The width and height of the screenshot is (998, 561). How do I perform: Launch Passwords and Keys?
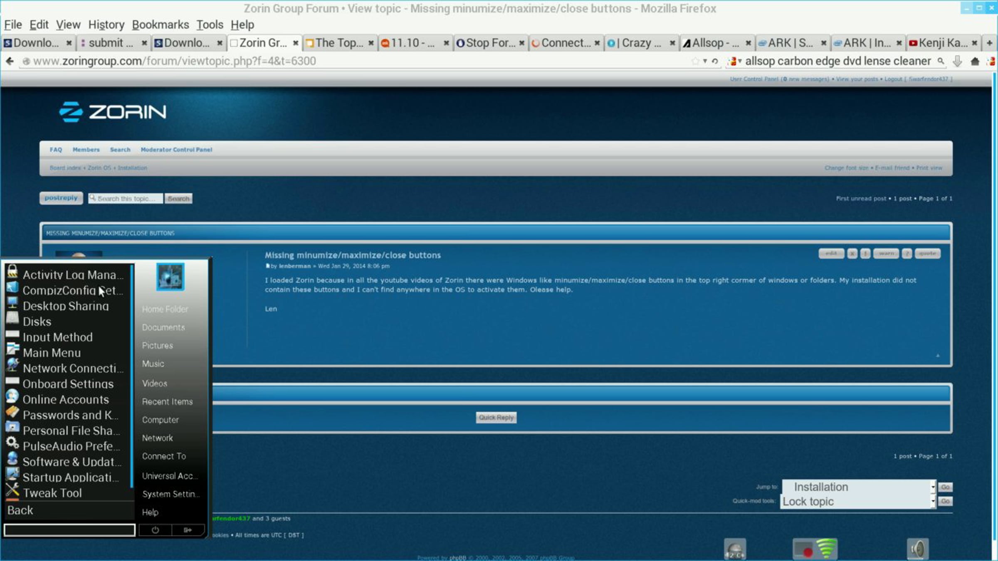pyautogui.click(x=69, y=415)
